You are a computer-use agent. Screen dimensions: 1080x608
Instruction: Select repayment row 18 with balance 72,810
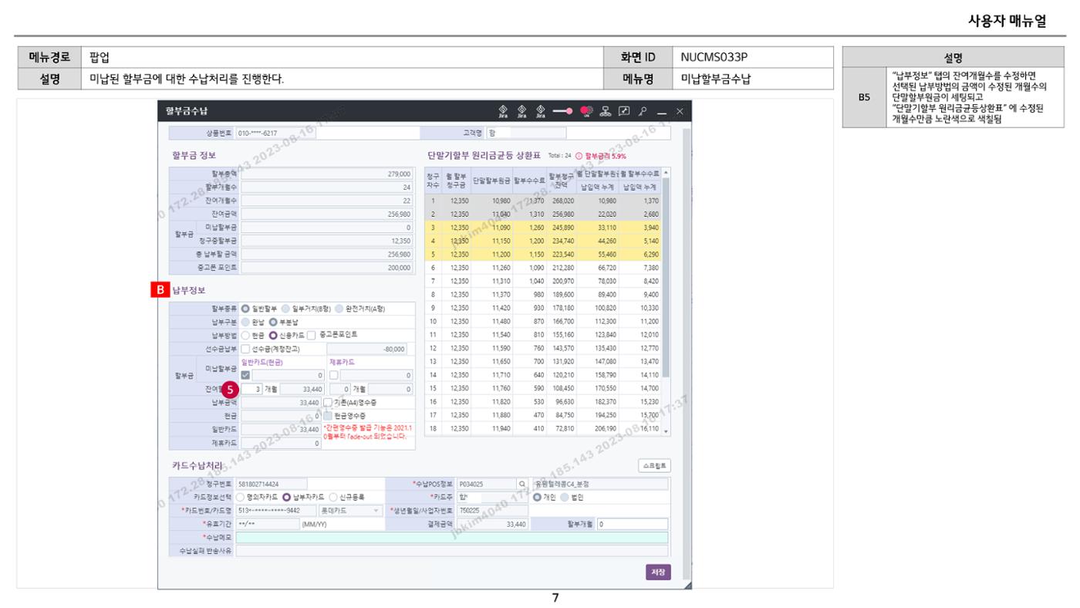[x=543, y=428]
